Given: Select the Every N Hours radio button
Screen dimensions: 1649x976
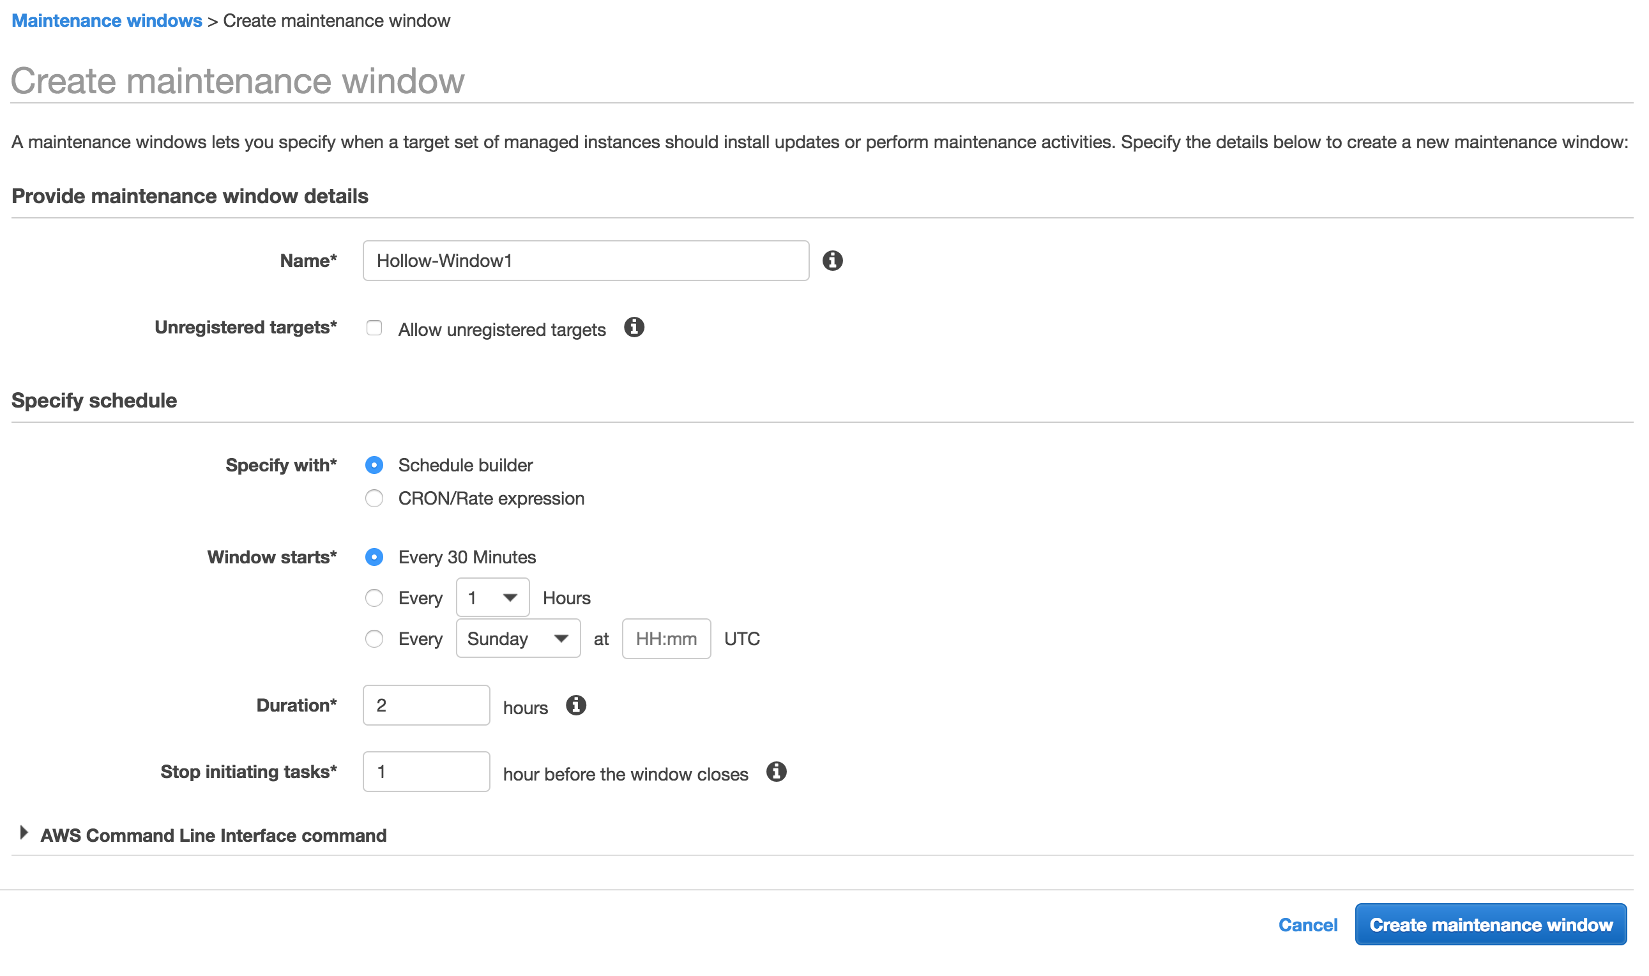Looking at the screenshot, I should (374, 598).
